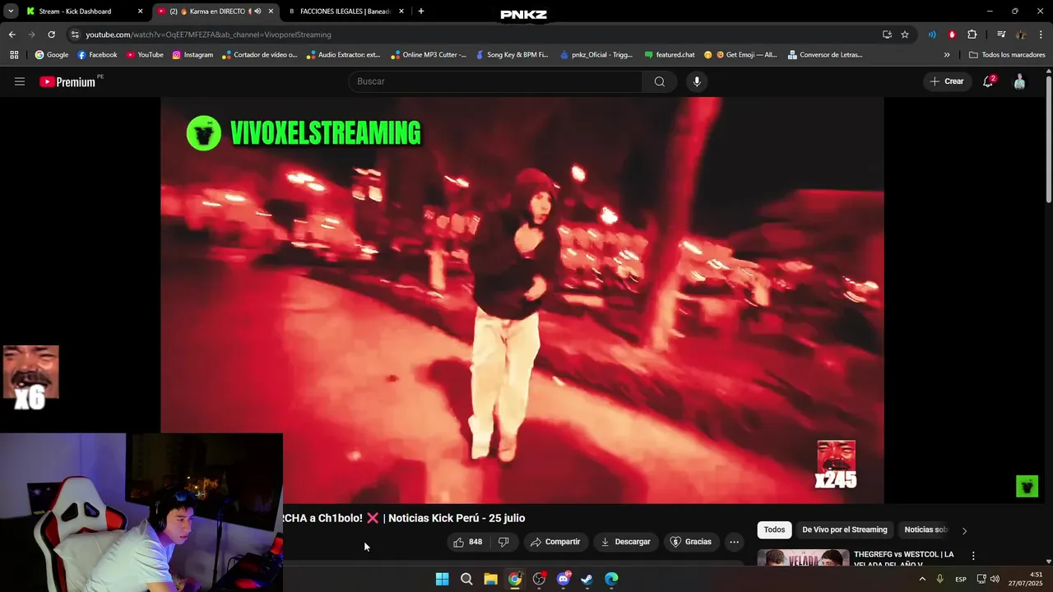Focus the Buscar search field
1053x592 pixels.
click(495, 81)
